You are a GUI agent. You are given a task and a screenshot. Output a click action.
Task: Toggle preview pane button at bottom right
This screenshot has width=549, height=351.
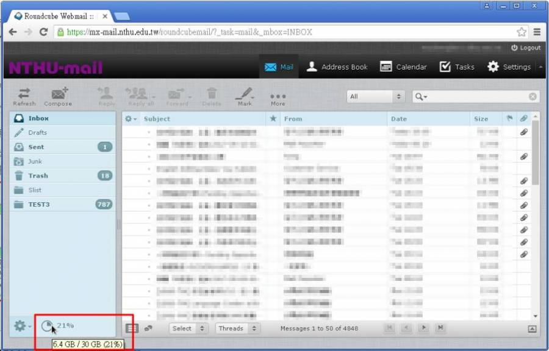532,328
